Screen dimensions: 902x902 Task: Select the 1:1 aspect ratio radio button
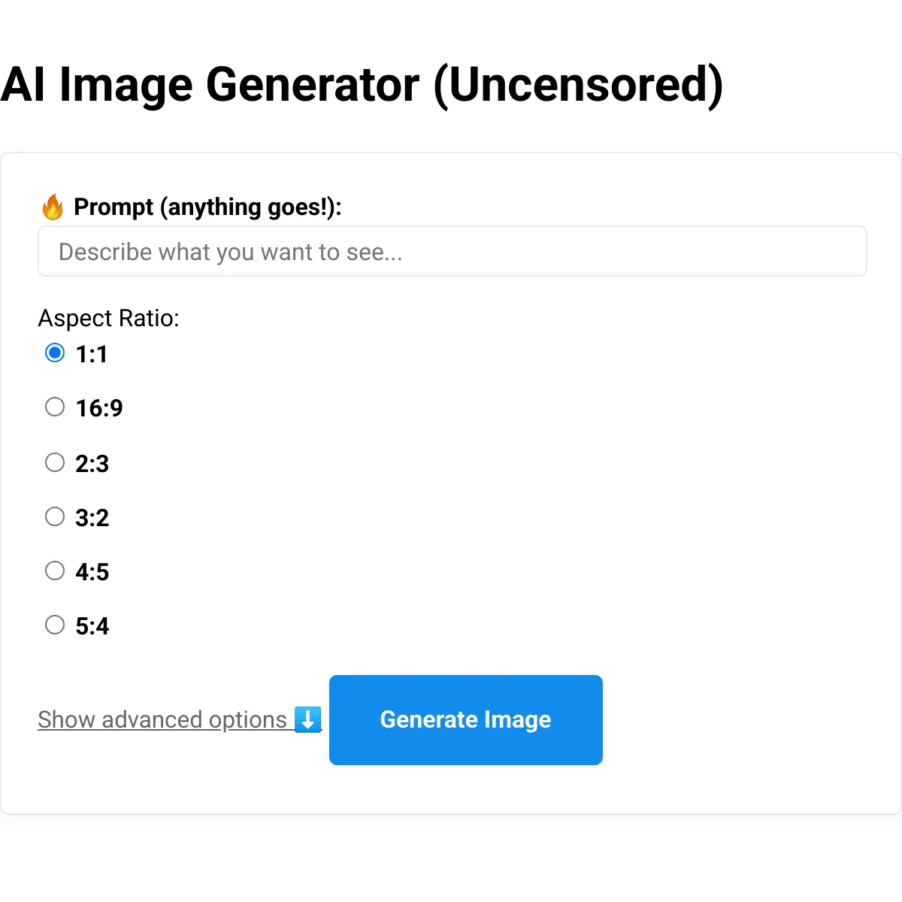[x=55, y=353]
